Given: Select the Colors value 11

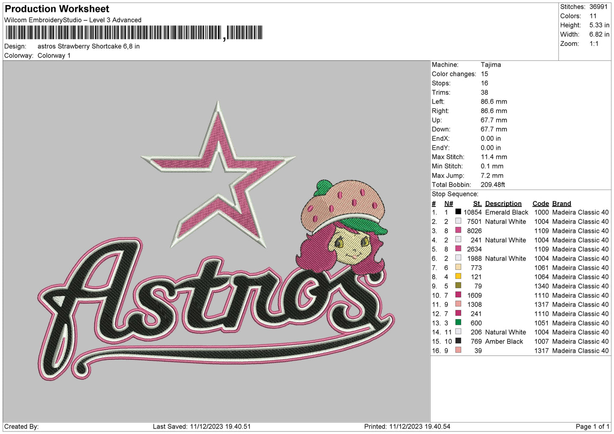Looking at the screenshot, I should tap(593, 16).
